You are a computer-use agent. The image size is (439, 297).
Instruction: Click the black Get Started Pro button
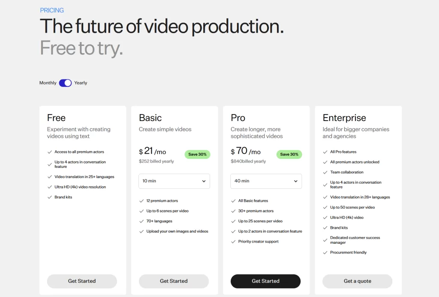click(x=265, y=281)
